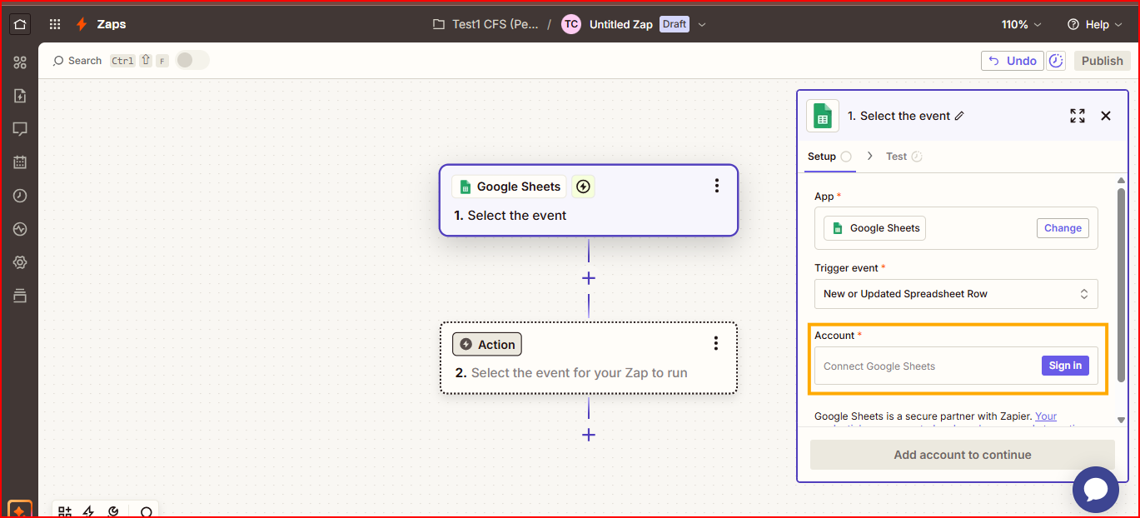Click Google Sheets chip on step 1 card
The image size is (1140, 518).
coord(509,187)
